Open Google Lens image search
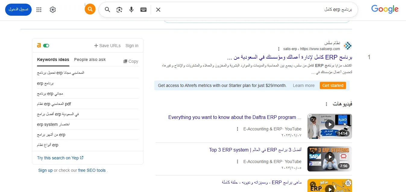This screenshot has width=406, height=192. [119, 10]
